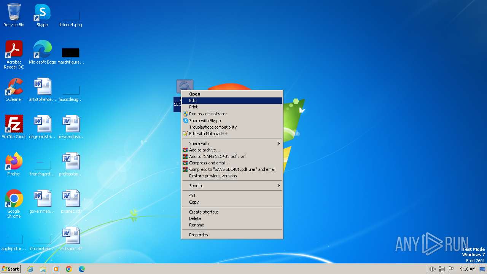This screenshot has height=274, width=487.
Task: Select the visitshort.rtf document icon
Action: tap(71, 239)
